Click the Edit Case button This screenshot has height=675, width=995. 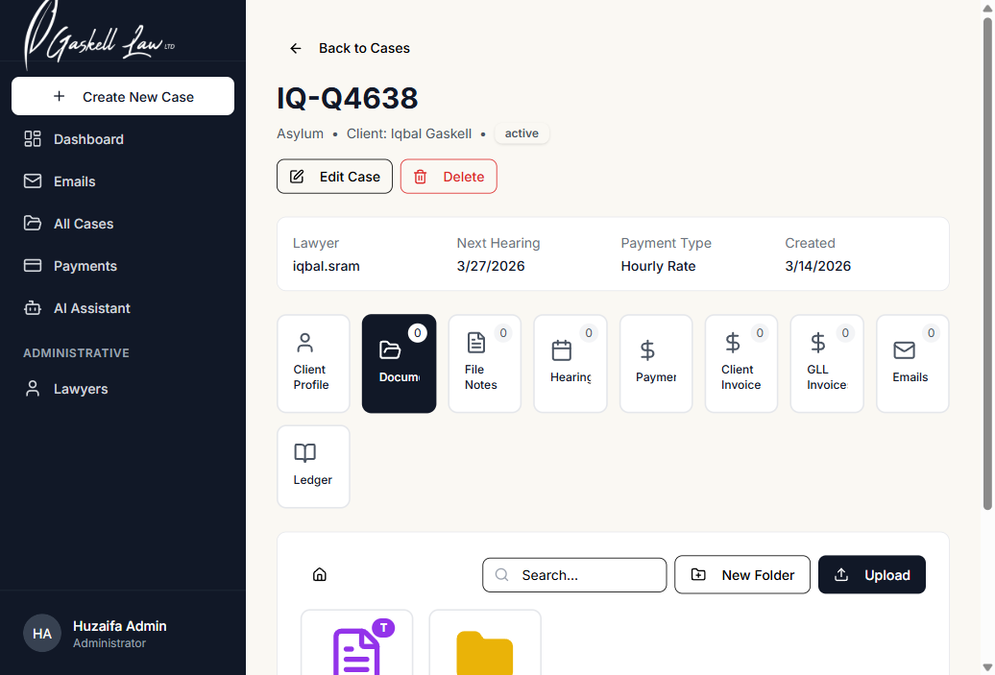coord(334,176)
